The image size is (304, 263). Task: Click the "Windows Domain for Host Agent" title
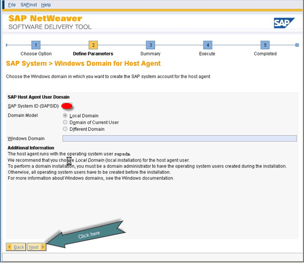coord(108,63)
